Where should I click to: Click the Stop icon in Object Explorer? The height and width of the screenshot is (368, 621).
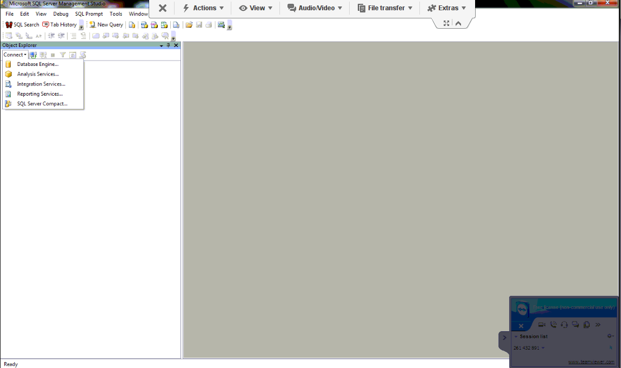[x=52, y=55]
